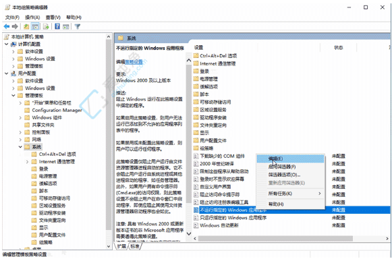Select 只运行指定的 Windows 应用程序 policy row
Screen dimensions: 392x259
[x=291, y=217]
